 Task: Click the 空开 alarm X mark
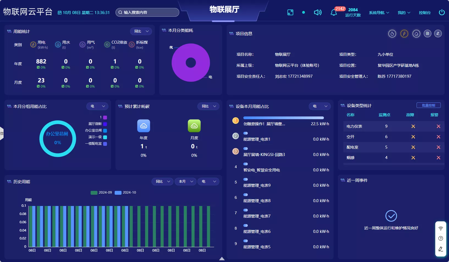[x=438, y=137]
